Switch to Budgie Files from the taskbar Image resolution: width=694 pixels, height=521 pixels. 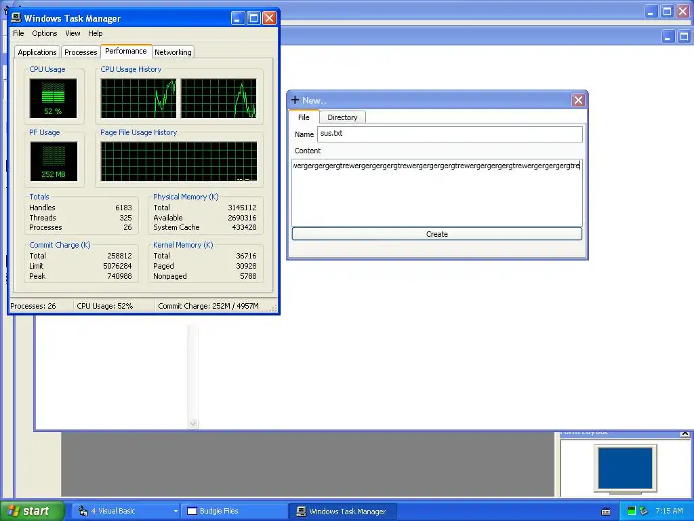(234, 511)
